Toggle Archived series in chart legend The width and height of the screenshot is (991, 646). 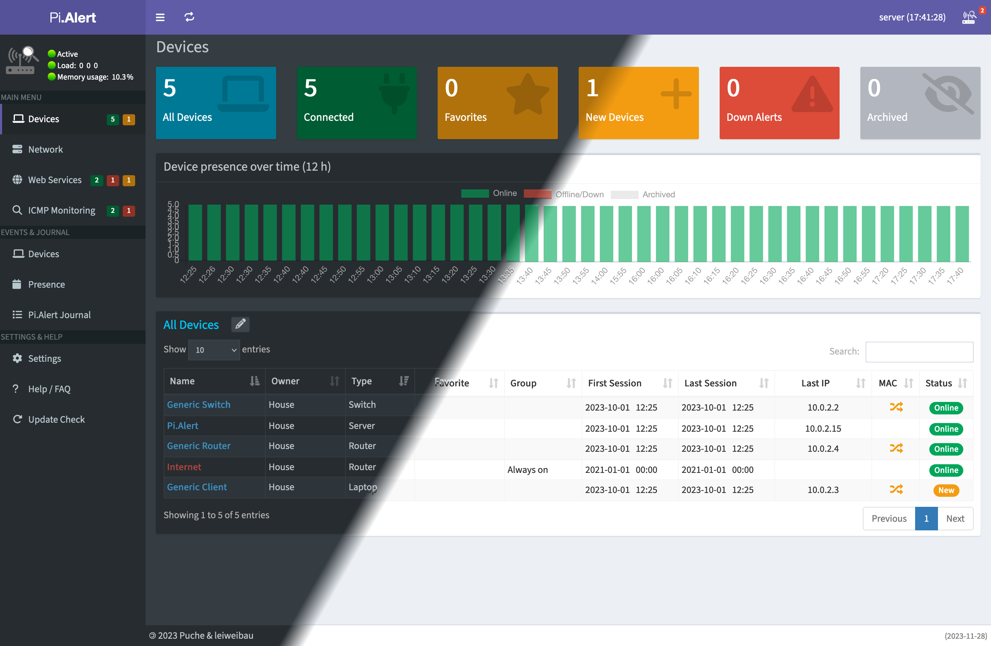click(643, 194)
